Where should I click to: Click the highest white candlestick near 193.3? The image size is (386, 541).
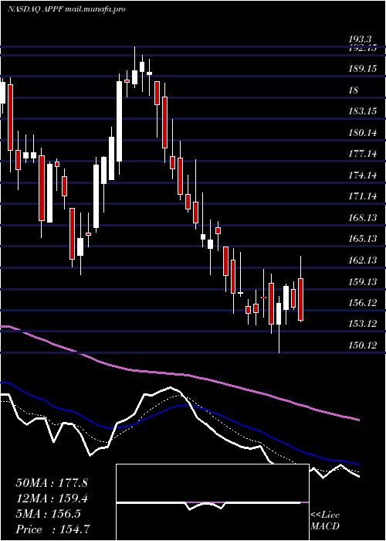134,69
